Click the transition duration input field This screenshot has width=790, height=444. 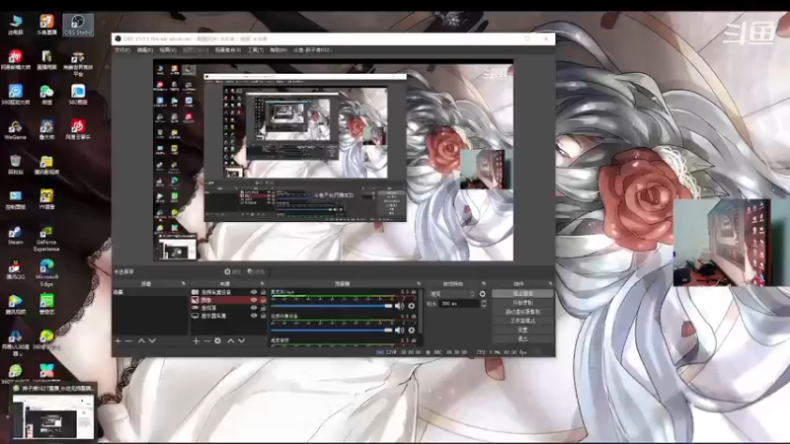(458, 304)
